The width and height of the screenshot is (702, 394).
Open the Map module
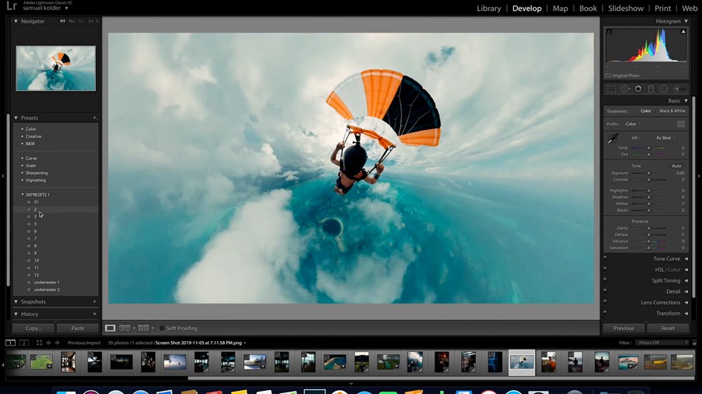pyautogui.click(x=560, y=8)
